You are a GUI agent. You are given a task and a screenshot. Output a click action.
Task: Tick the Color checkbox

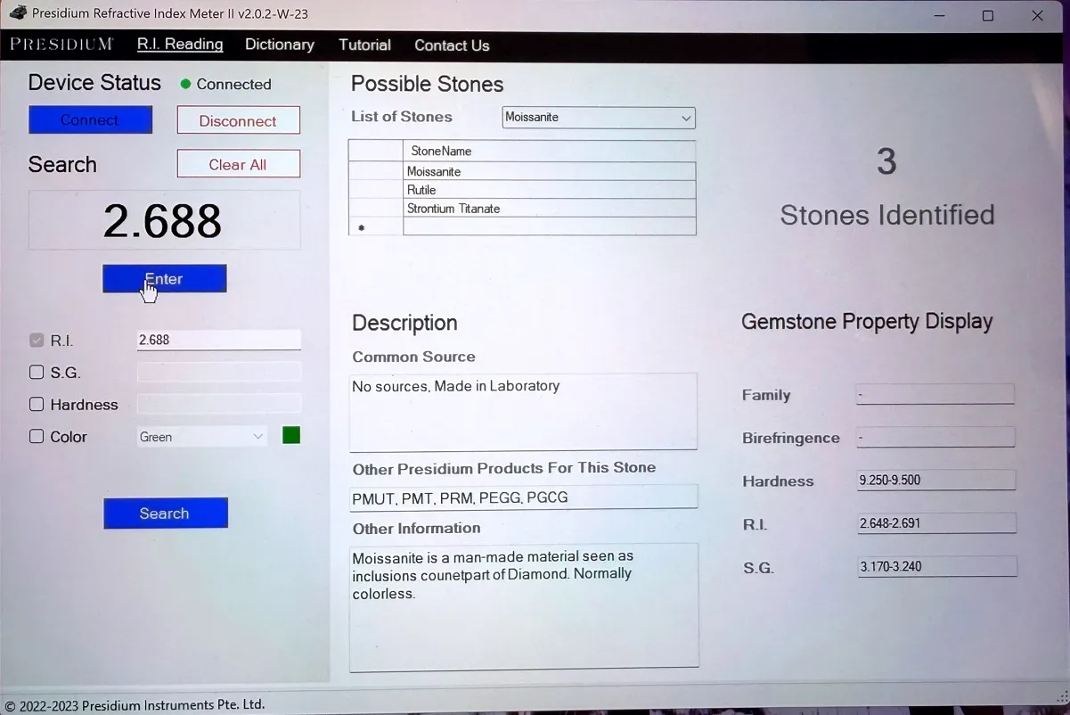coord(37,437)
